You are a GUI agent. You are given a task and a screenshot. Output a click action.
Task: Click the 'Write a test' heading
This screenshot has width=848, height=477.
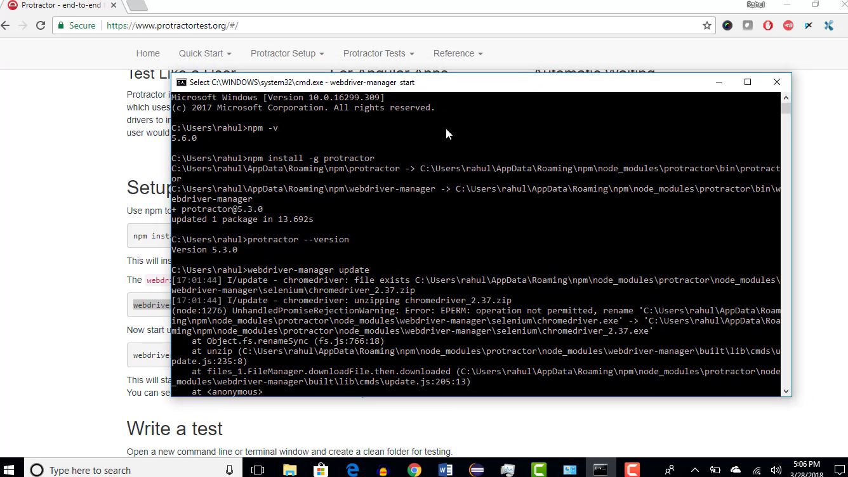[x=175, y=429]
